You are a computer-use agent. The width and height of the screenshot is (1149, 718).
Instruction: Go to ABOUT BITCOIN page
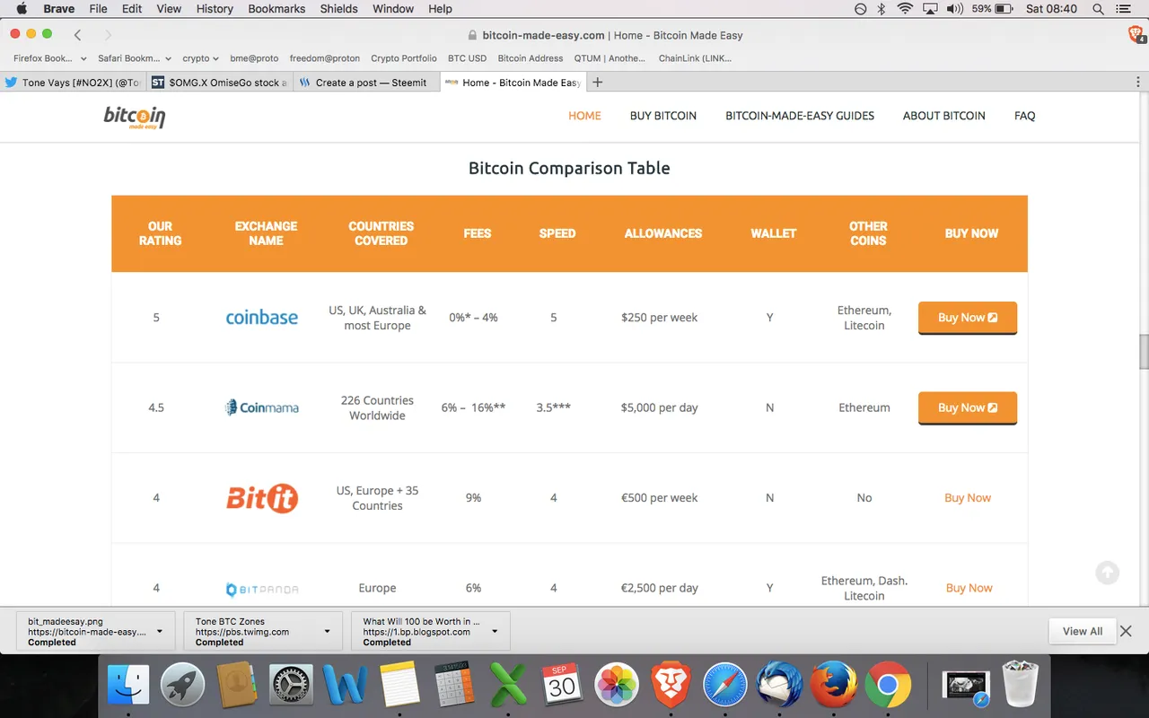[944, 116]
